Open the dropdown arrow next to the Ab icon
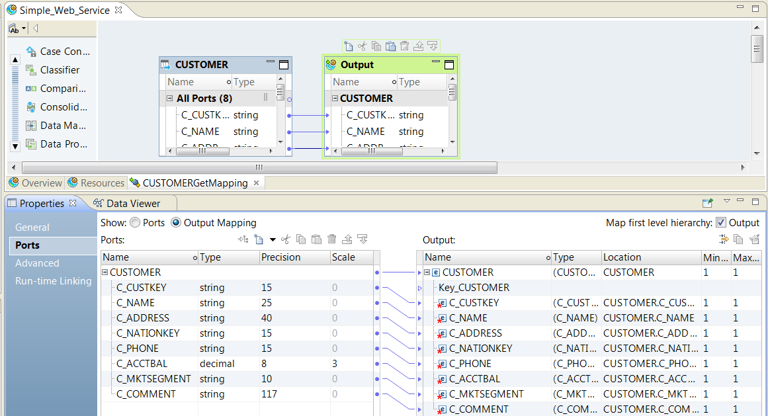The image size is (768, 416). click(x=24, y=28)
